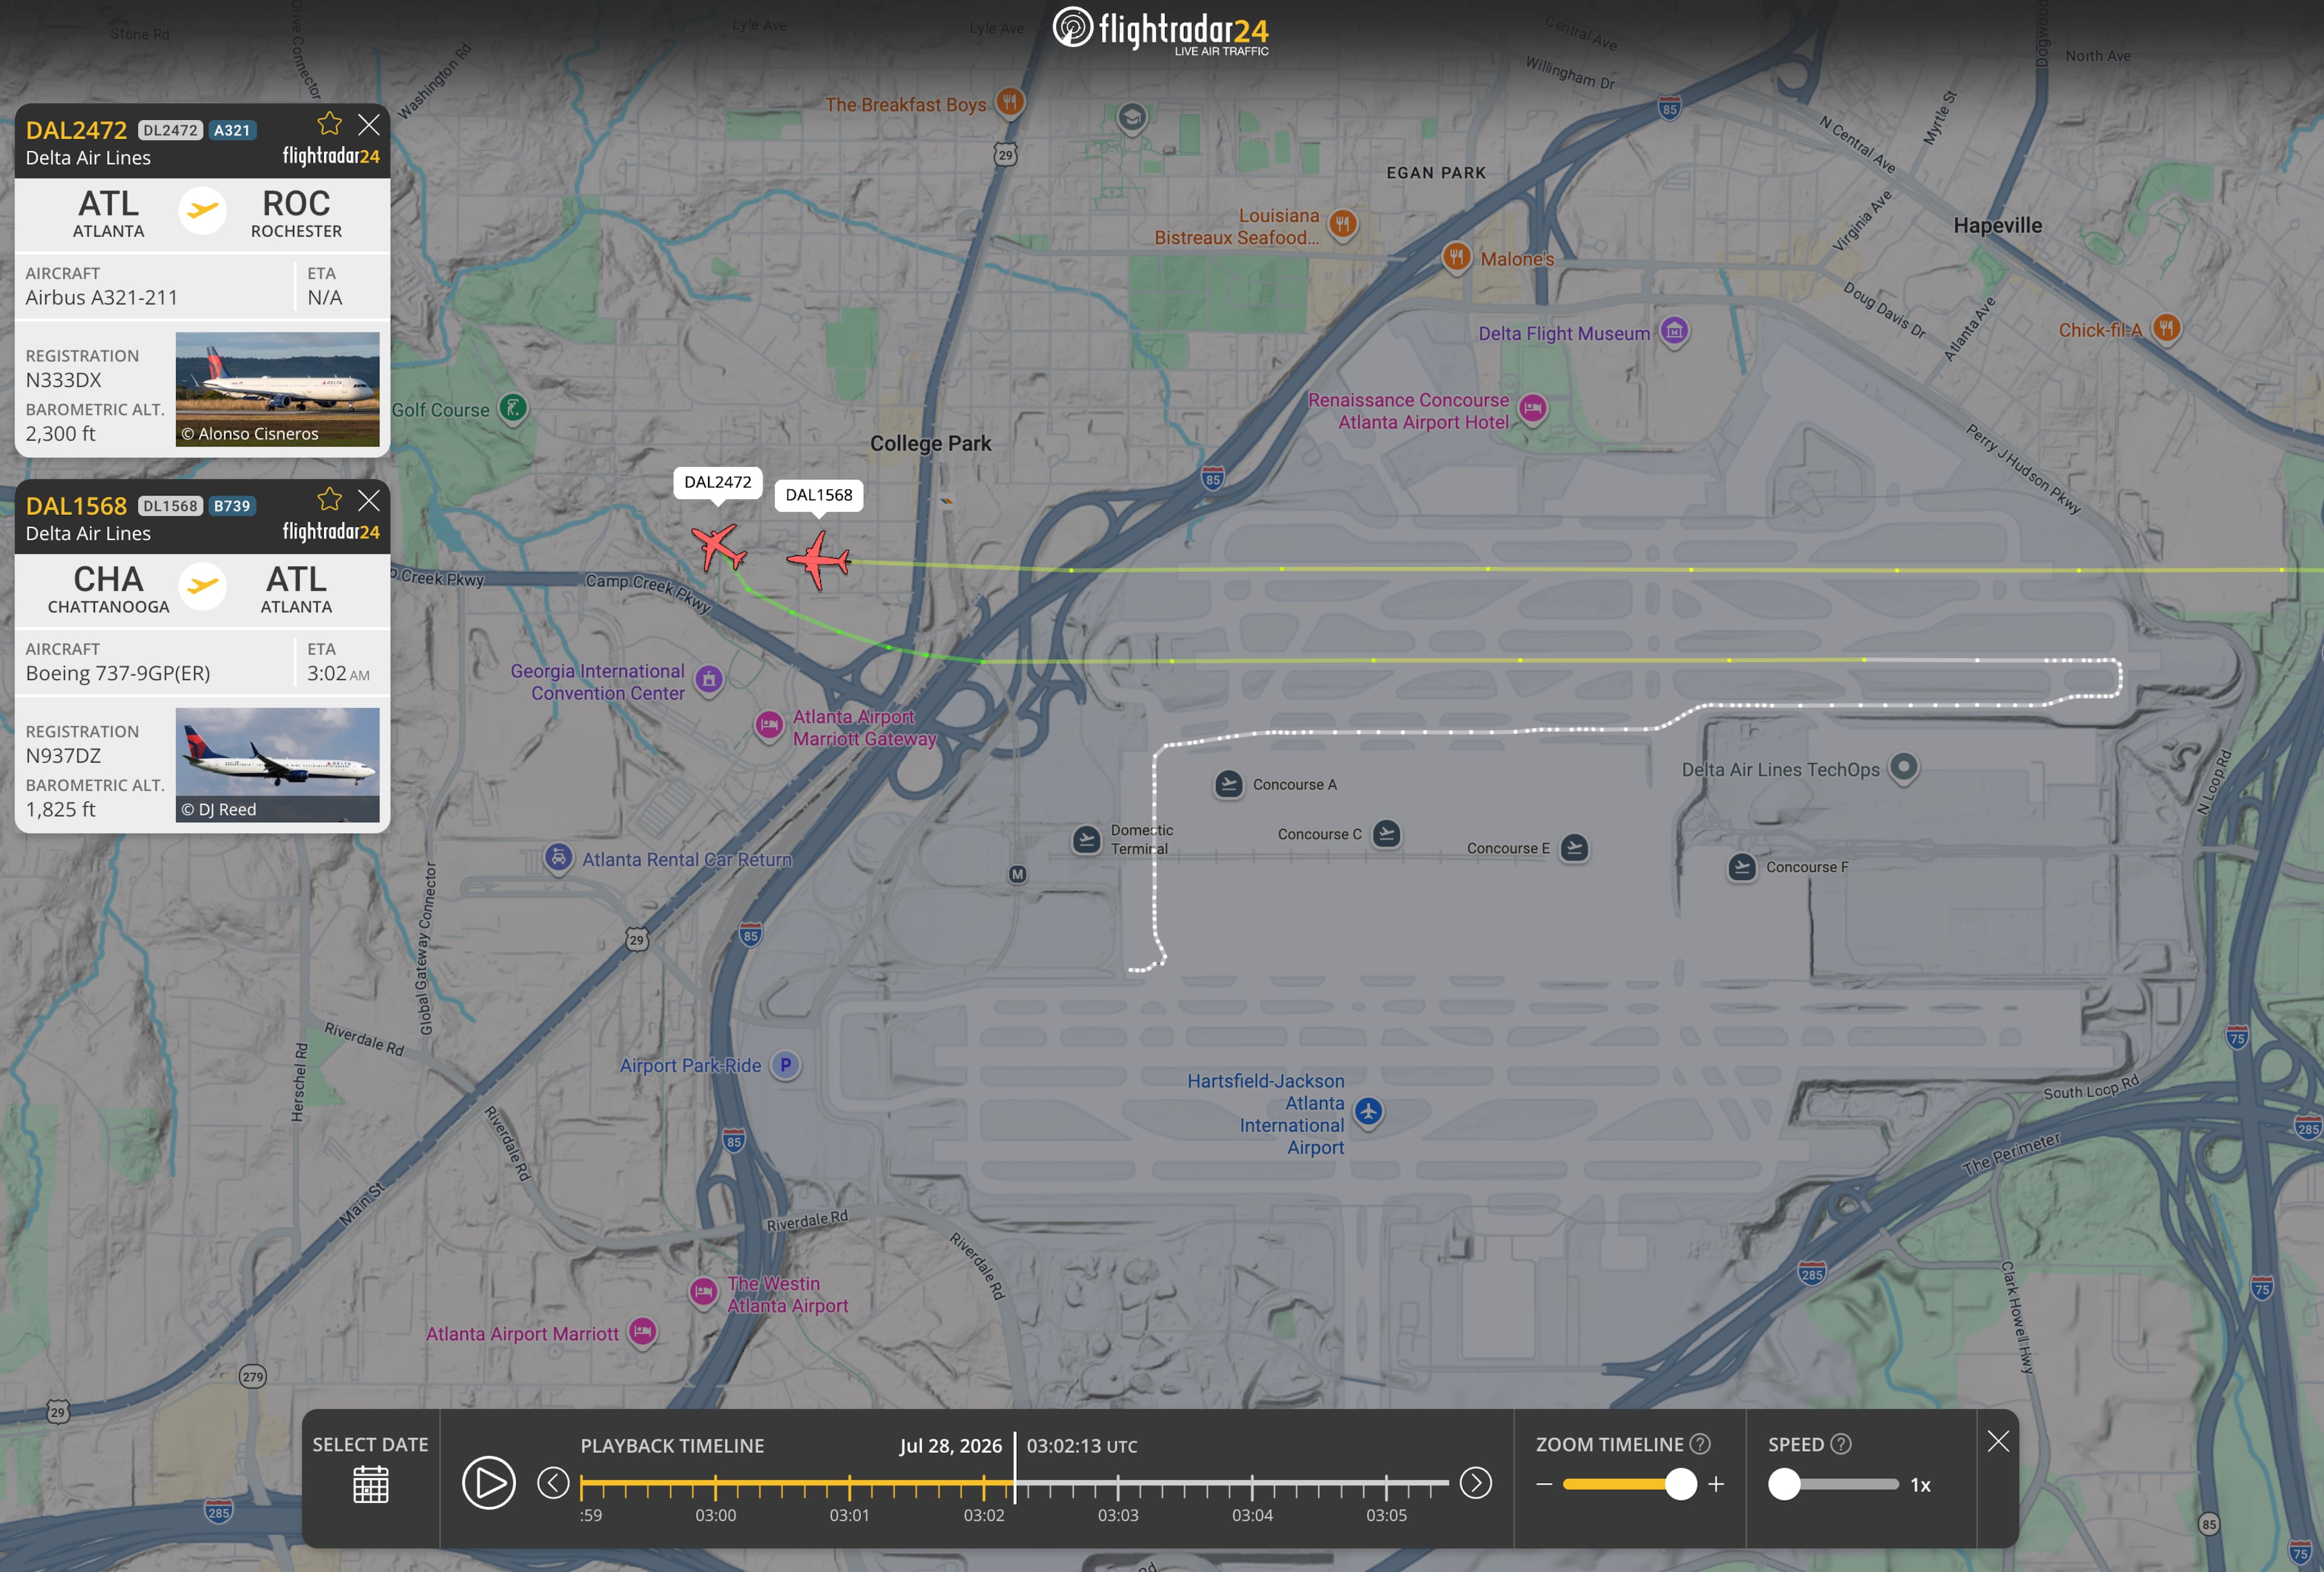Increase timeline zoom with plus button

coord(1716,1484)
